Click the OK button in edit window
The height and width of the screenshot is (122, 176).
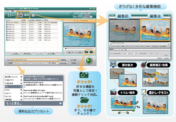(160, 58)
